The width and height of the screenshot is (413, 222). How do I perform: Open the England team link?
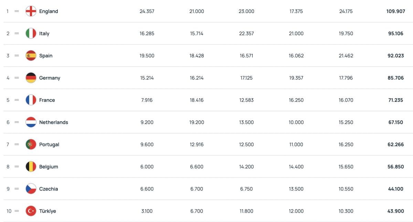coord(49,11)
